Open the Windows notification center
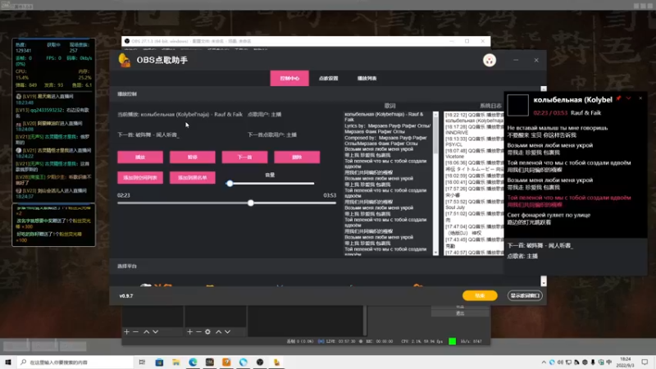 point(645,362)
